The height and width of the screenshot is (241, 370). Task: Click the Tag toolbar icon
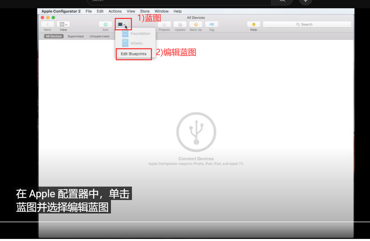click(x=212, y=24)
